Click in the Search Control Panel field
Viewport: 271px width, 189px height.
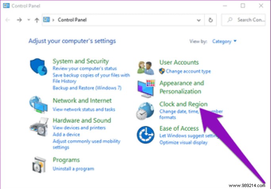(x=243, y=20)
